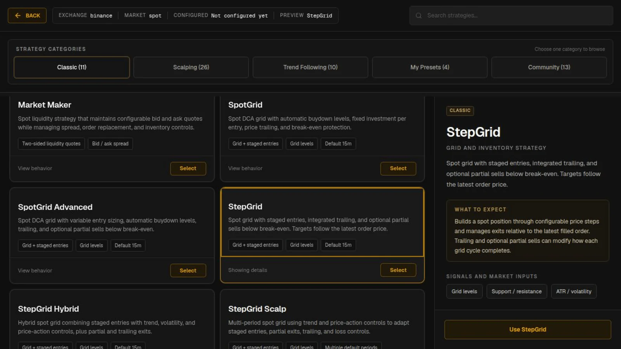Click the CONFIGURED Not configured yet status

[220, 16]
